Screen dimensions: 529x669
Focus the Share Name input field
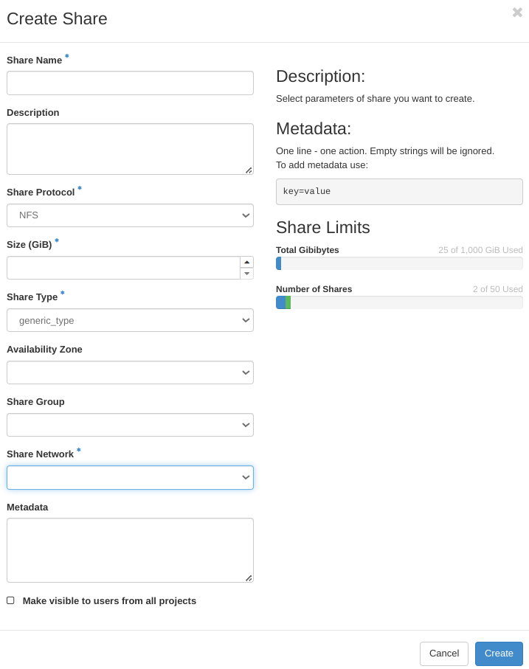coord(130,83)
